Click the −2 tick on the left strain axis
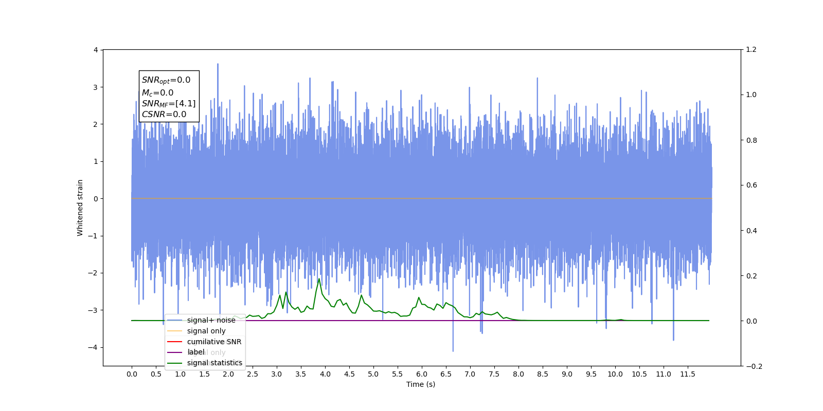Image resolution: width=823 pixels, height=411 pixels. [93, 273]
